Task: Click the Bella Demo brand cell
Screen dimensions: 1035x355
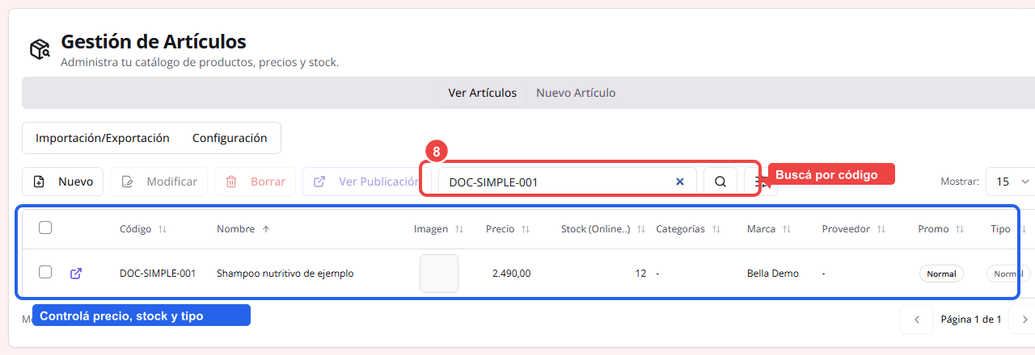Action: 773,274
